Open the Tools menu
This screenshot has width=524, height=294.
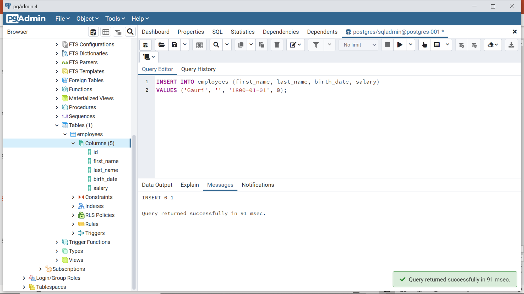115,19
